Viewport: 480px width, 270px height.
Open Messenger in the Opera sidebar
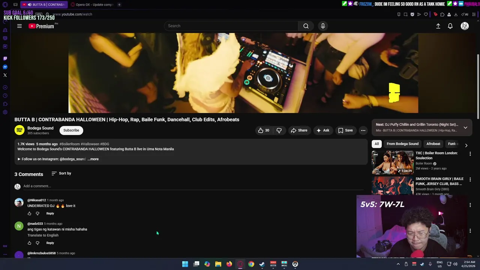coord(5,67)
